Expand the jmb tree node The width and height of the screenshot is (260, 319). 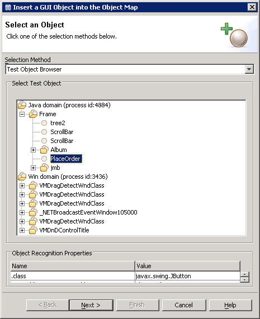coord(33,168)
